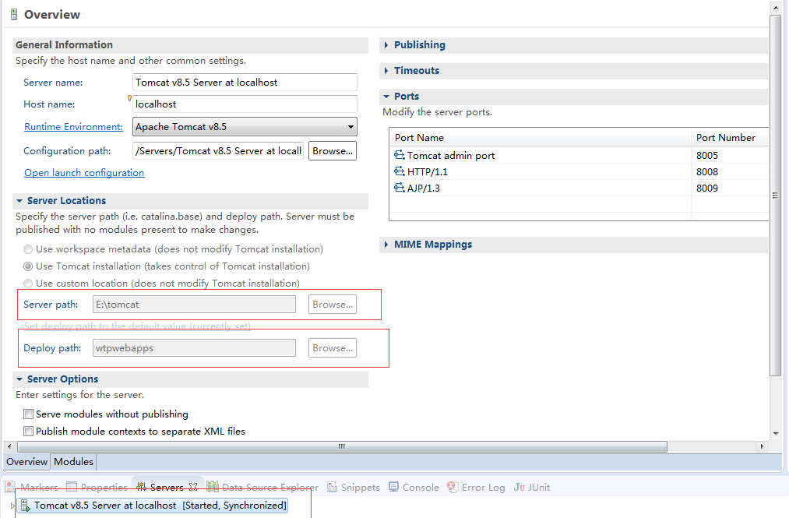This screenshot has height=518, width=789.
Task: Click the Data Source Explorer icon
Action: (213, 487)
